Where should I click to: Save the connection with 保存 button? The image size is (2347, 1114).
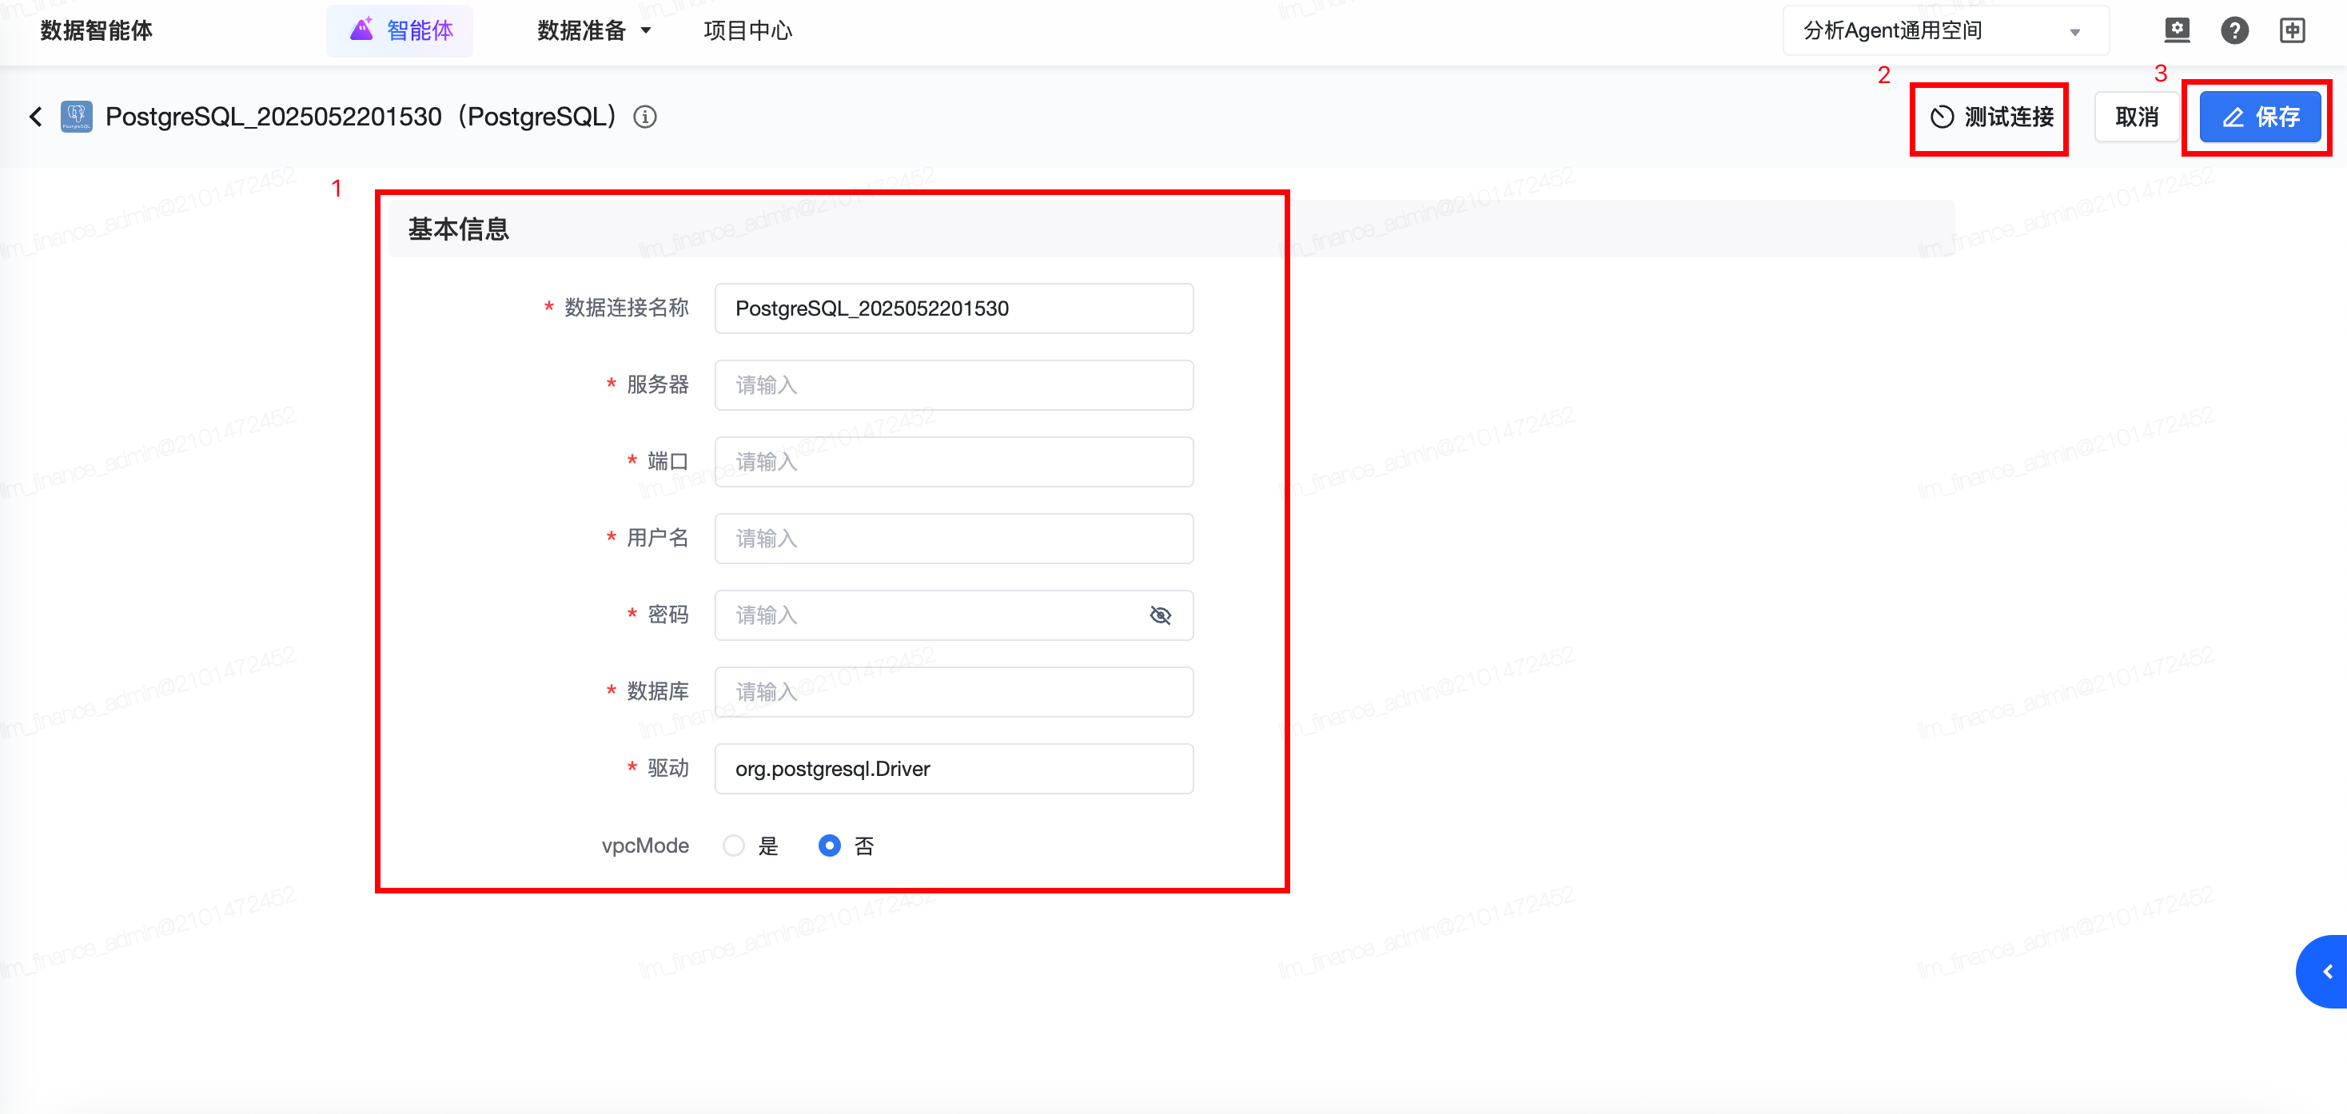[2260, 117]
